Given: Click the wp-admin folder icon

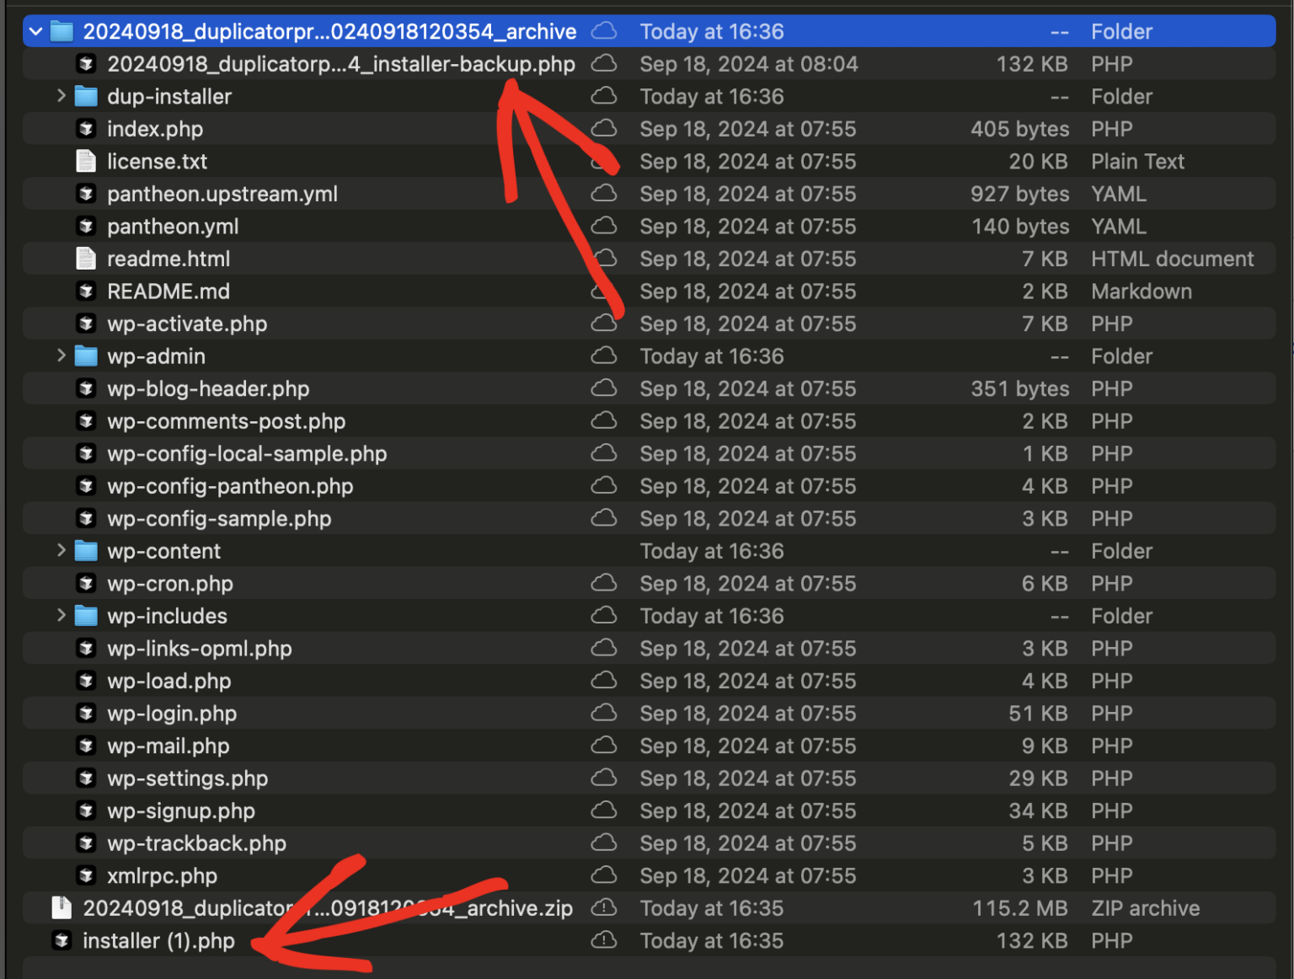Looking at the screenshot, I should pyautogui.click(x=86, y=356).
